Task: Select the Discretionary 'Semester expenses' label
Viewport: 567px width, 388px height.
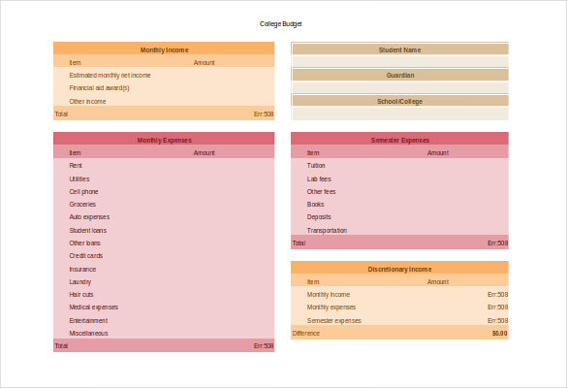Action: pos(333,320)
